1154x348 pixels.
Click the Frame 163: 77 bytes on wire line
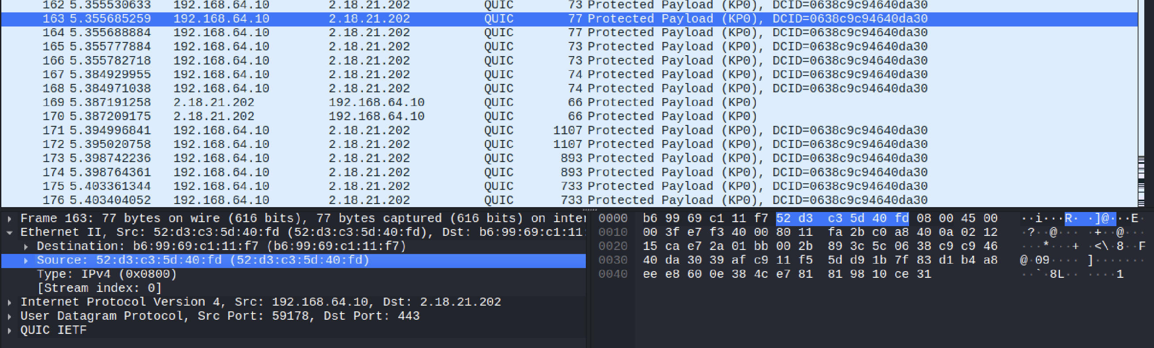(x=302, y=218)
